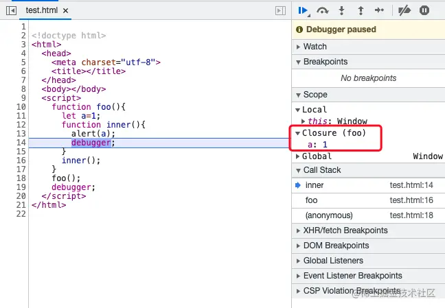
Task: Click the inner(); call on line 16
Action: point(81,161)
